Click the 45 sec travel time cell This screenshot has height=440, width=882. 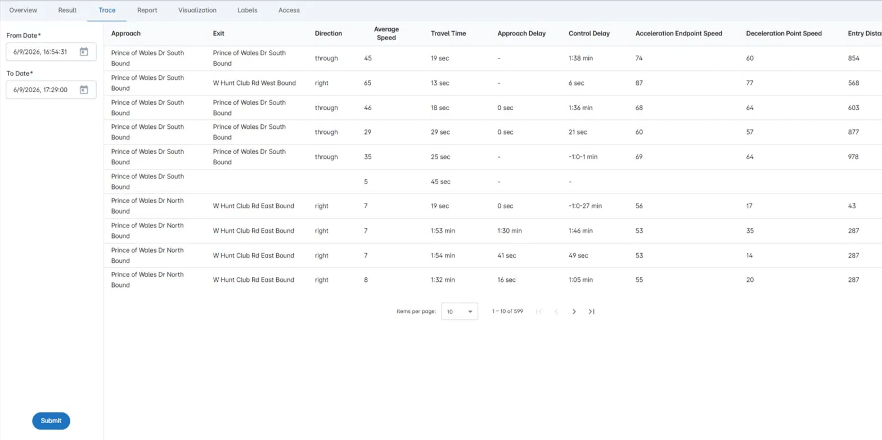pyautogui.click(x=440, y=182)
